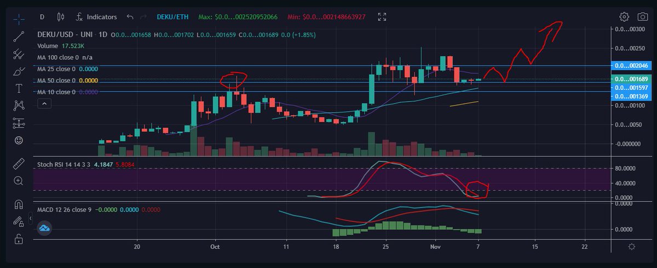Toggle lock all drawing tools
Image resolution: width=657 pixels, height=268 pixels.
pyautogui.click(x=19, y=238)
